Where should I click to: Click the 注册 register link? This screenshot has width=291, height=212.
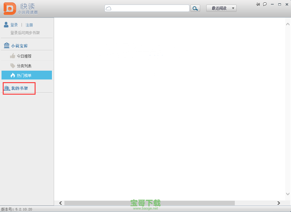[29, 25]
